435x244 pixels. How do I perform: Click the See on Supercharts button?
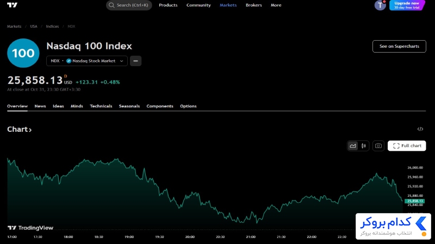[399, 46]
